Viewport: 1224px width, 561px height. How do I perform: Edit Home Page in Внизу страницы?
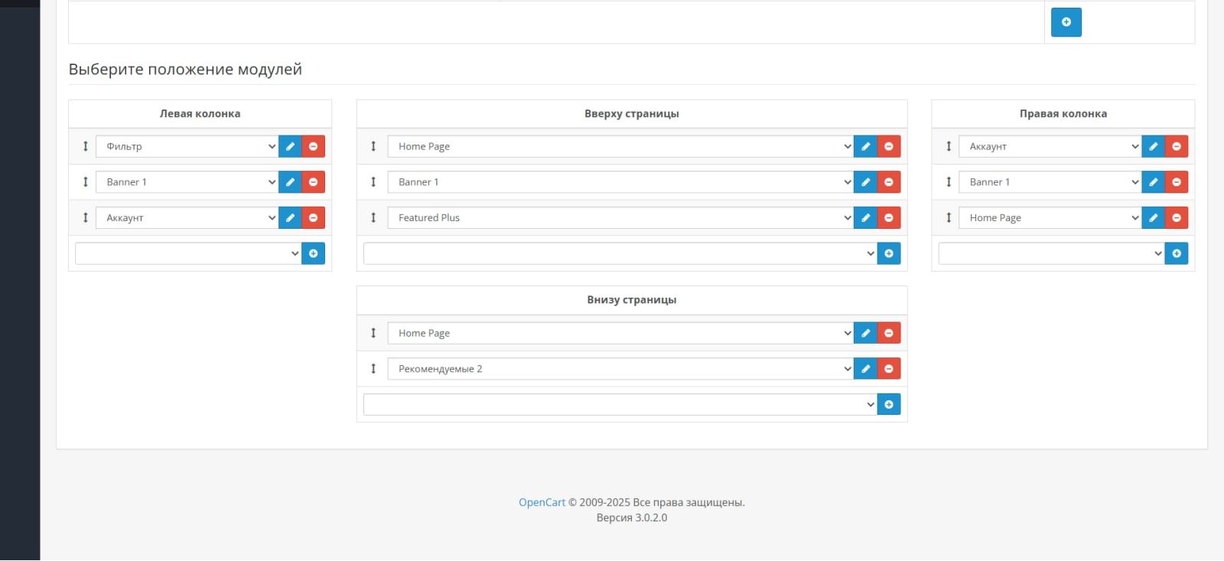pos(865,333)
